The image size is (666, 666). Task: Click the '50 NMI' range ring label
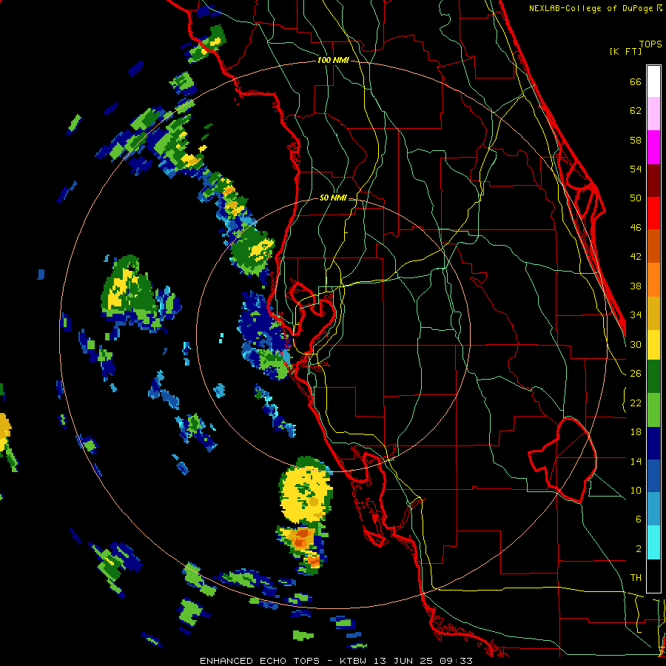[x=333, y=198]
